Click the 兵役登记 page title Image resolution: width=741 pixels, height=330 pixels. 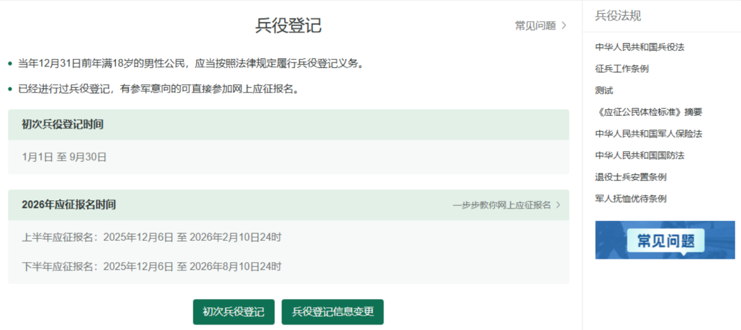pyautogui.click(x=288, y=25)
